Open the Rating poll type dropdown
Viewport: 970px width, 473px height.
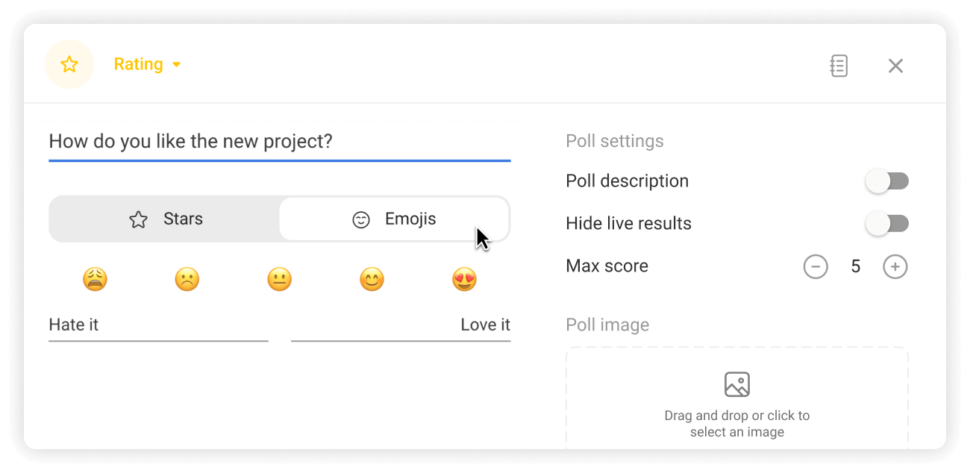coord(139,65)
